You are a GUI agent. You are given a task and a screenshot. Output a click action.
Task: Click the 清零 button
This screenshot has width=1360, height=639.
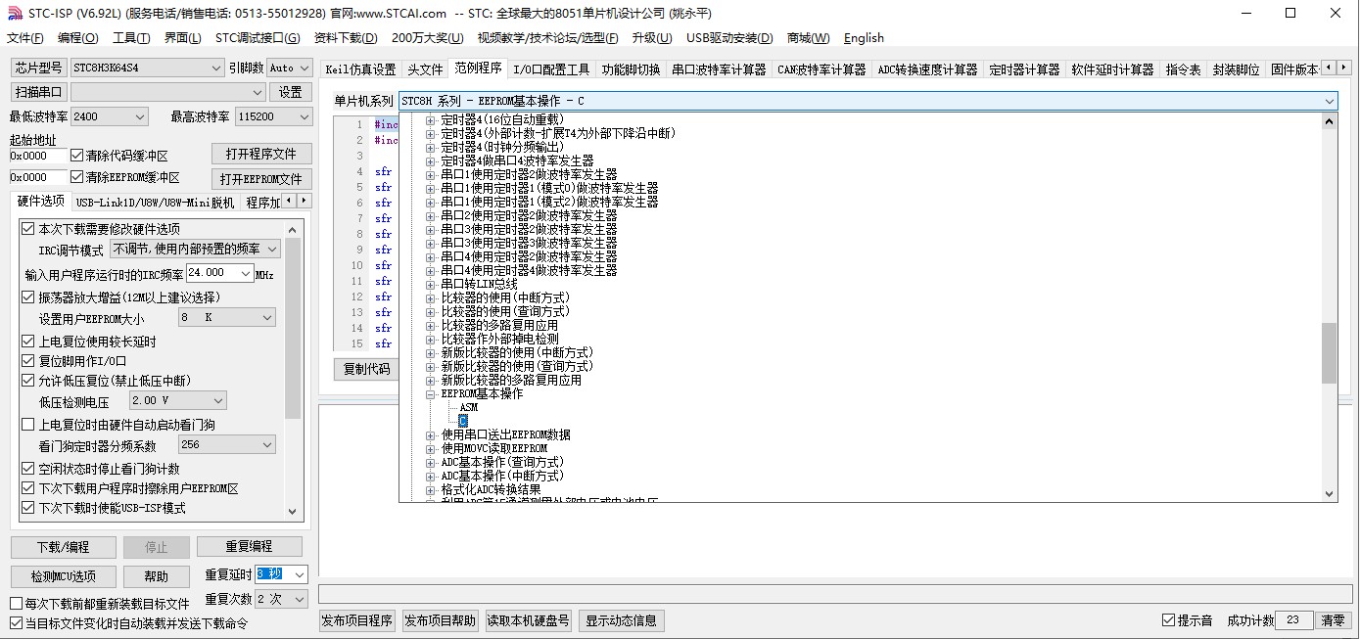(x=1333, y=620)
